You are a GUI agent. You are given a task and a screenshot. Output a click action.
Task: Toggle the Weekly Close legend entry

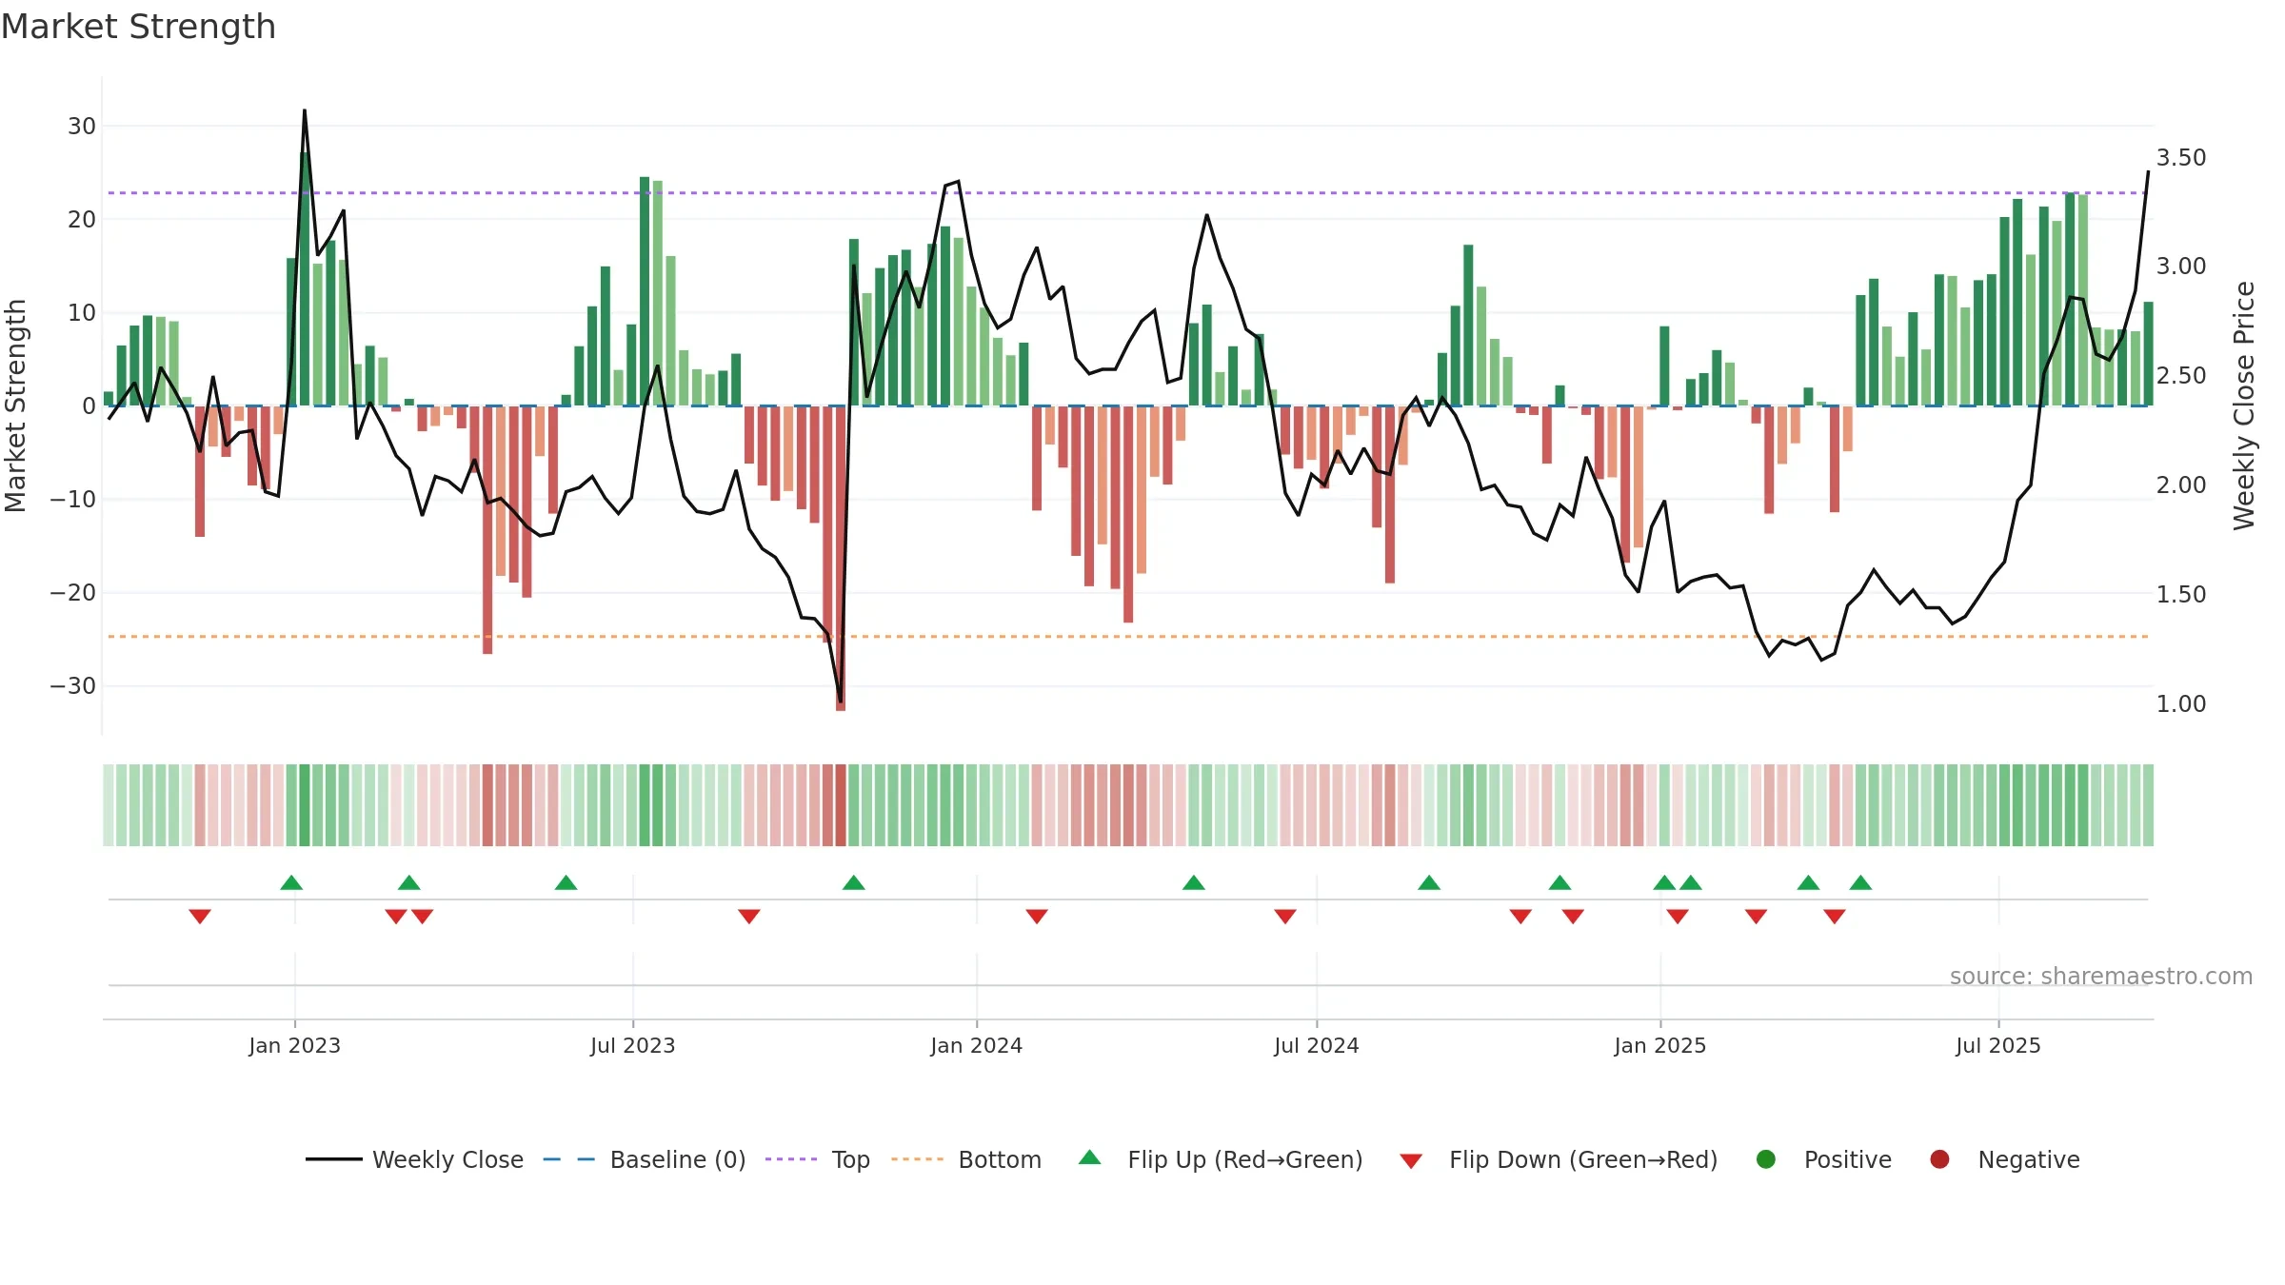(414, 1159)
